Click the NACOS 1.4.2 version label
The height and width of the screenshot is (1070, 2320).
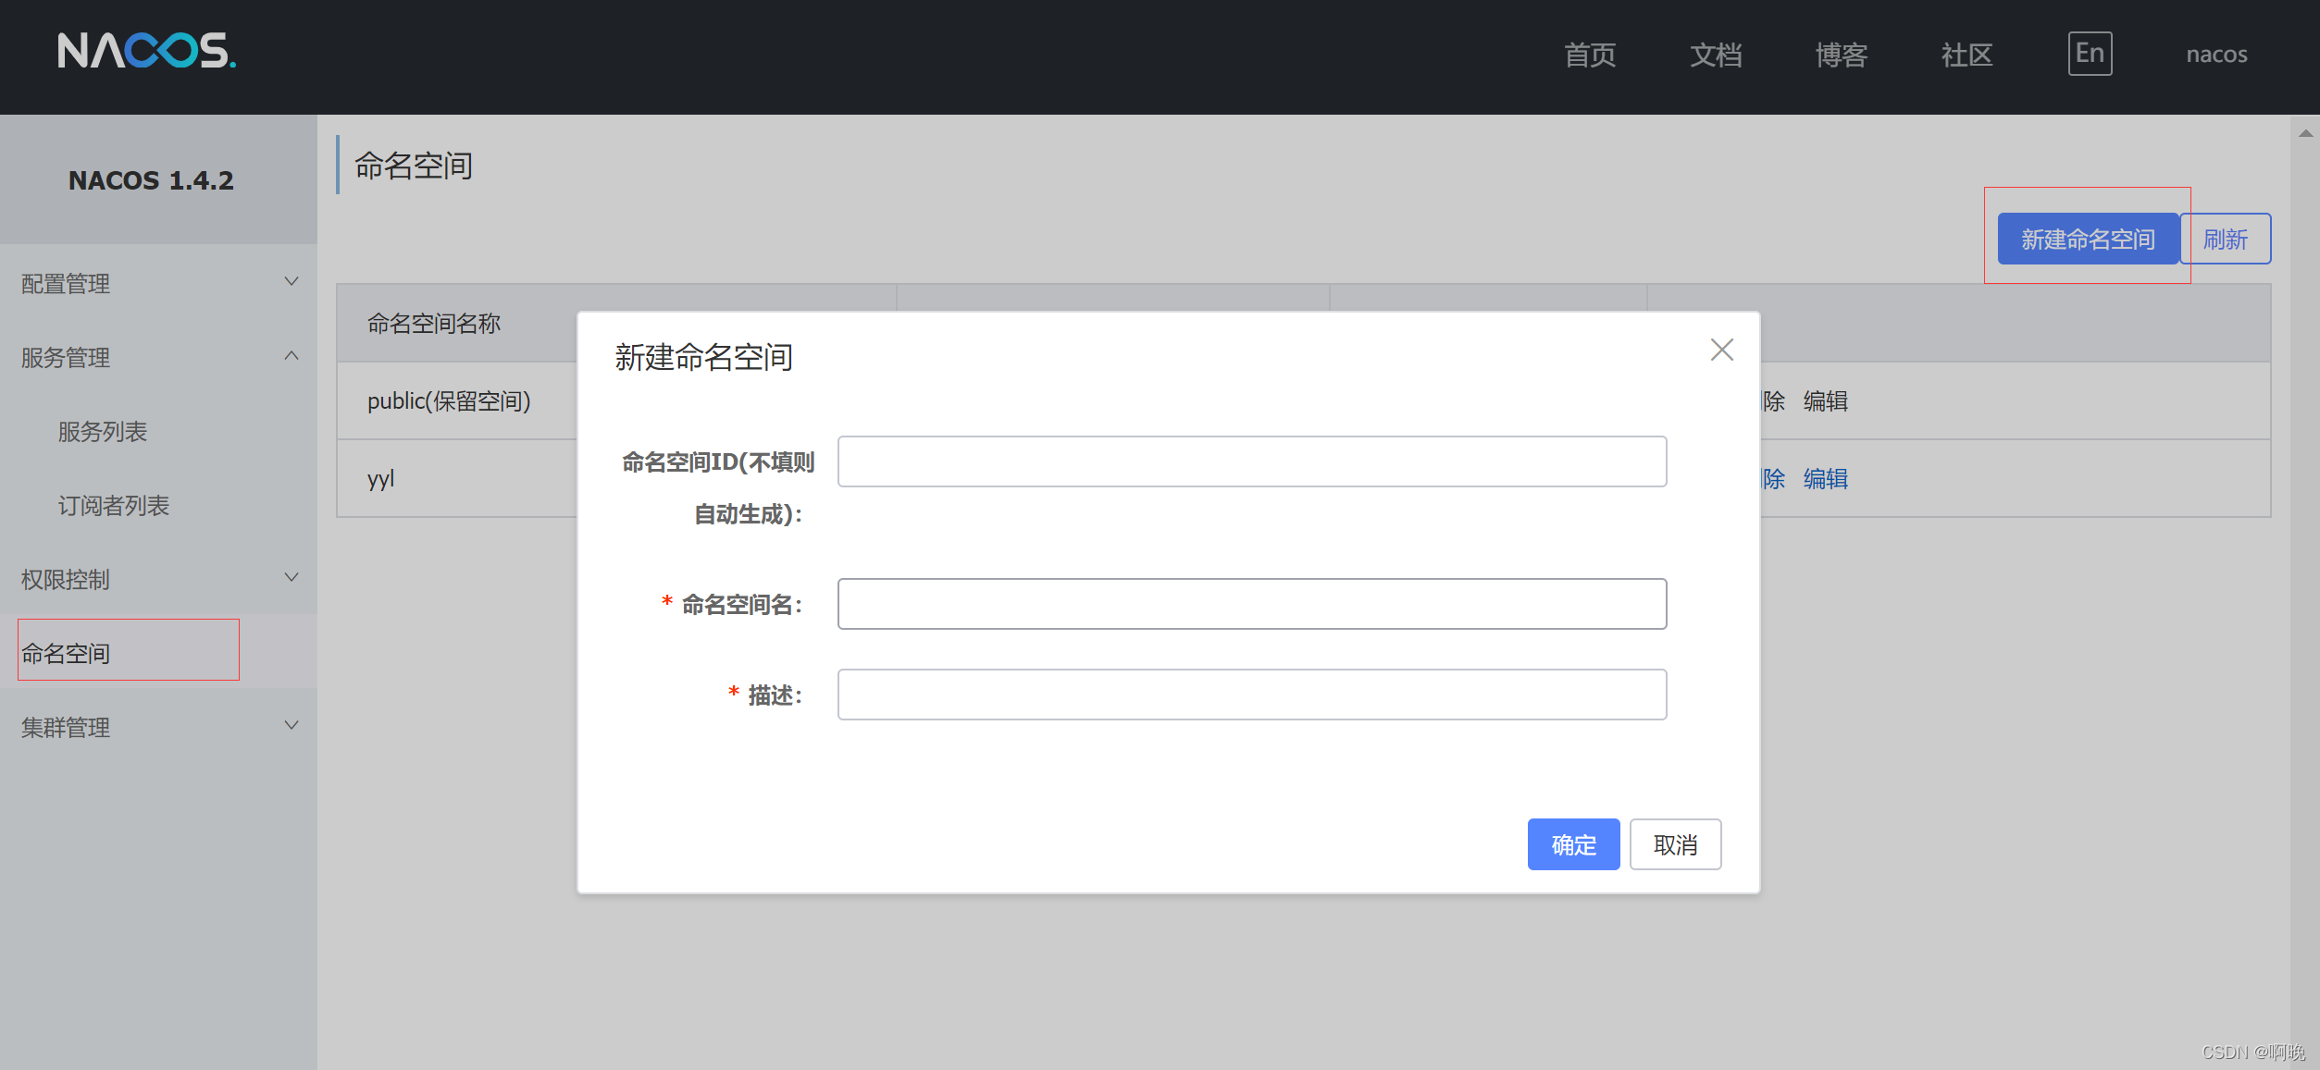click(151, 180)
